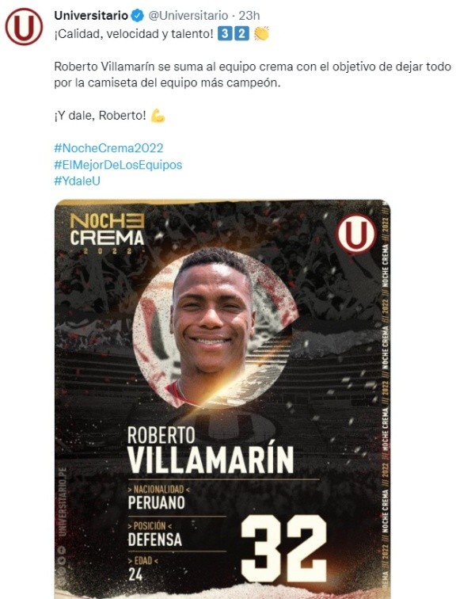Open the Universitario display name
475x599 pixels.
[91, 16]
